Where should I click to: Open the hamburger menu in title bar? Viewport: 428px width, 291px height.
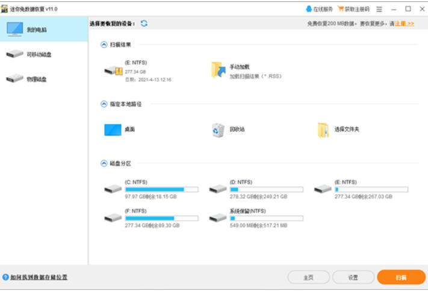coord(379,9)
